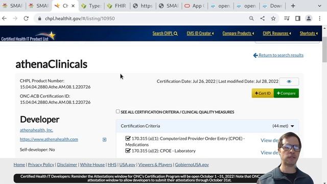This screenshot has height=184, width=327.
Task: Expand Compare Products dropdown
Action: (x=238, y=33)
